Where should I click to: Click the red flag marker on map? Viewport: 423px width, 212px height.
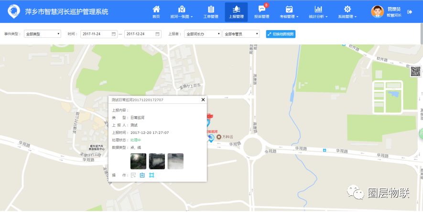point(210,116)
